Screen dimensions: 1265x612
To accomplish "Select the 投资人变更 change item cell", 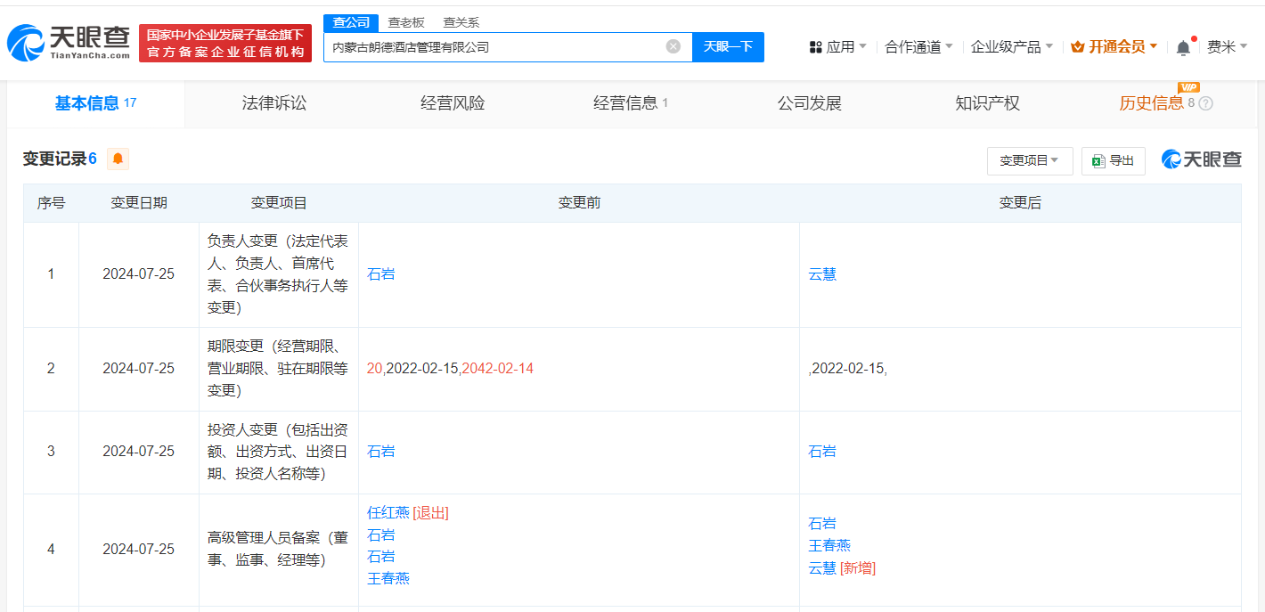I will pos(279,452).
